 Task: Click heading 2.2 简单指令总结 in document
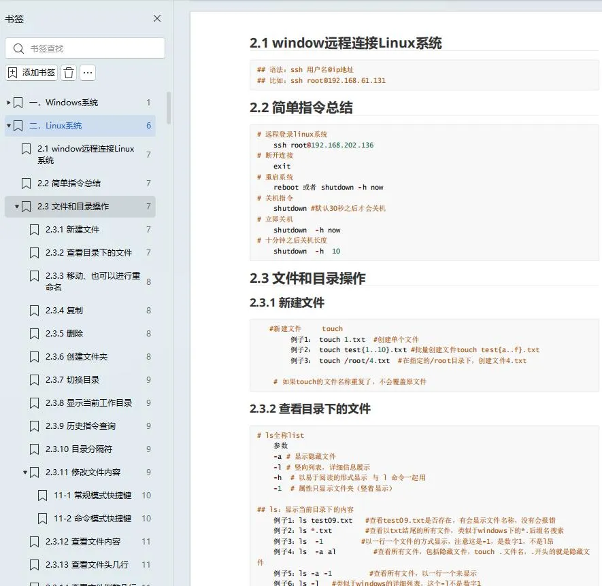[301, 107]
